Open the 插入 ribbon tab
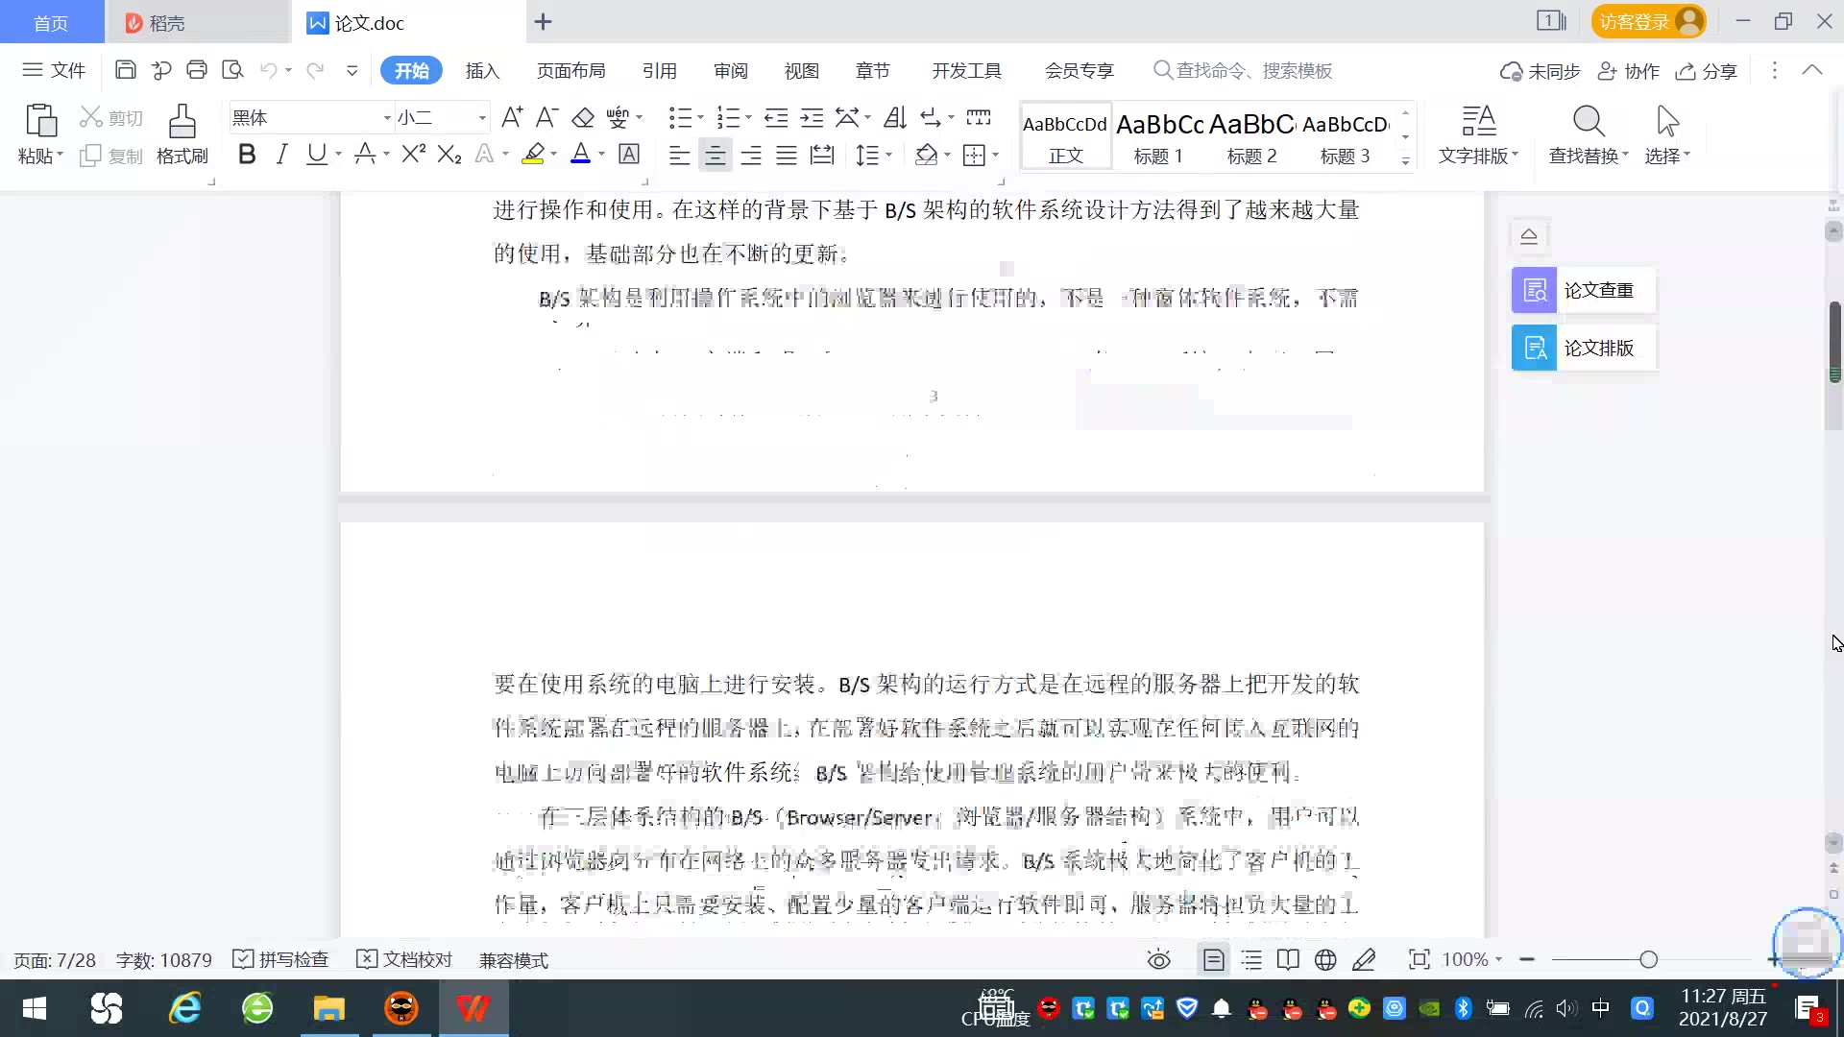The width and height of the screenshot is (1844, 1037). coord(482,71)
